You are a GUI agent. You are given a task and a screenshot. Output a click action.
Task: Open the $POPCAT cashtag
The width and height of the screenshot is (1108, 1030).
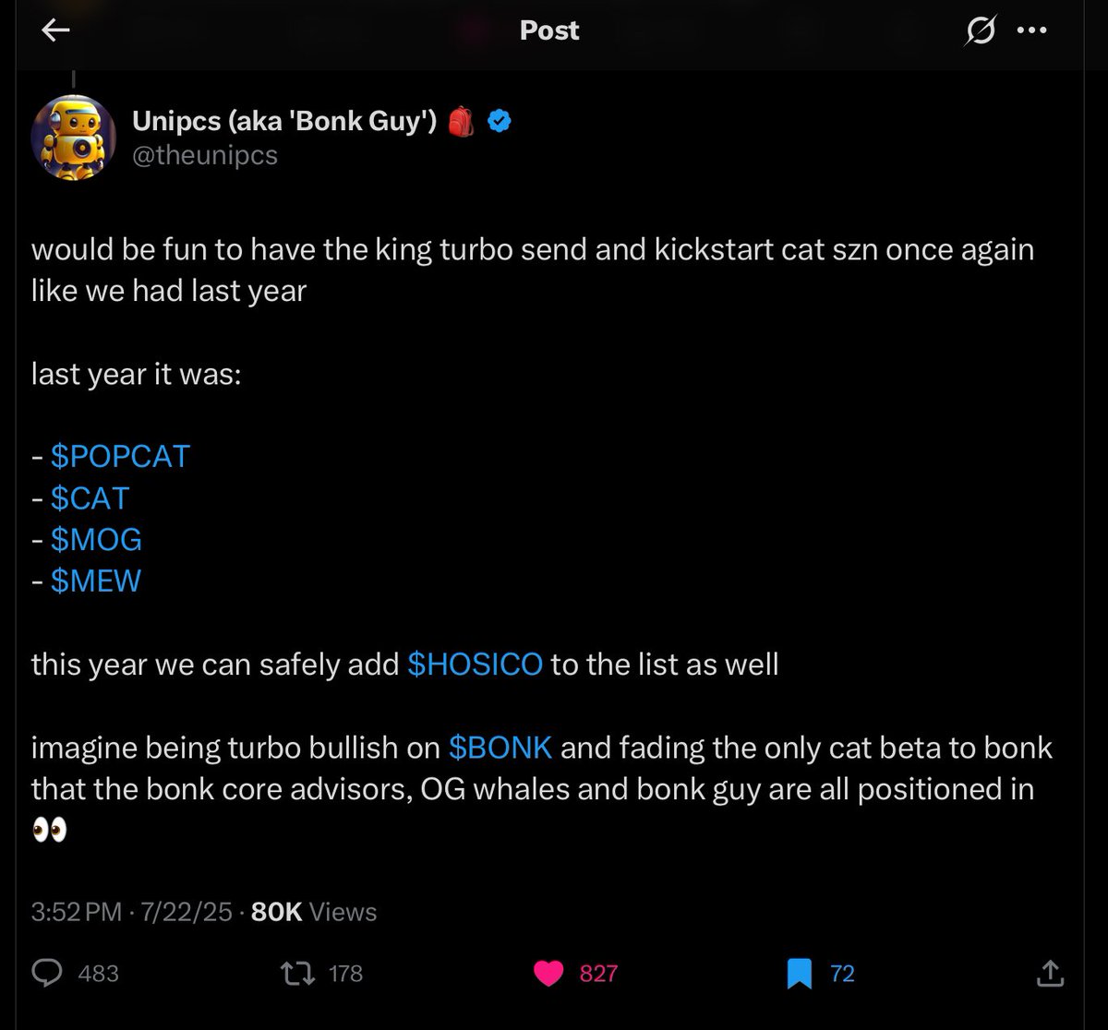click(x=120, y=456)
